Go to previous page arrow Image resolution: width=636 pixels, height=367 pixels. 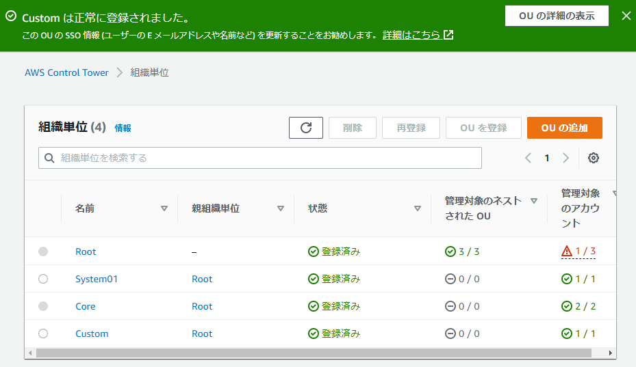click(x=528, y=158)
